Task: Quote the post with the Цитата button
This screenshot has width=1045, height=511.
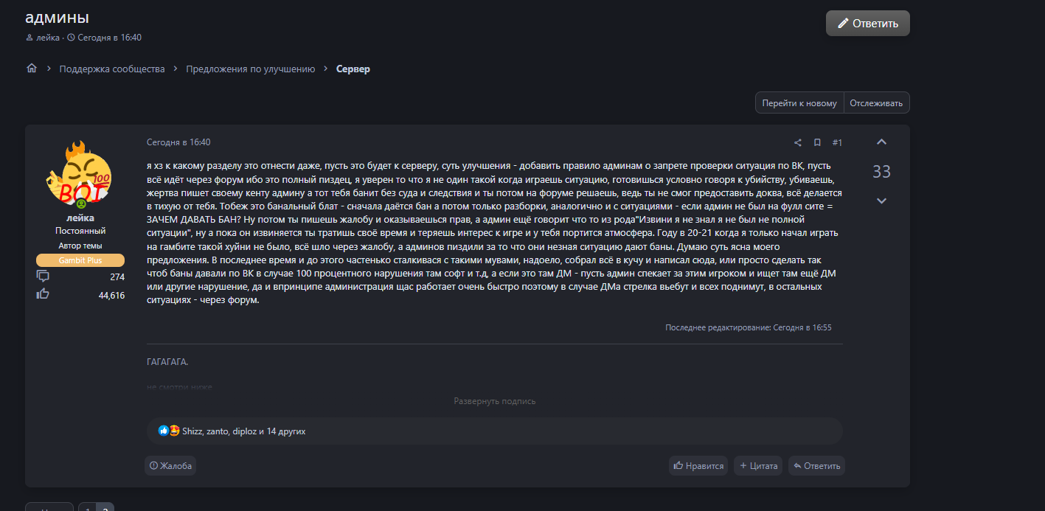Action: (758, 466)
